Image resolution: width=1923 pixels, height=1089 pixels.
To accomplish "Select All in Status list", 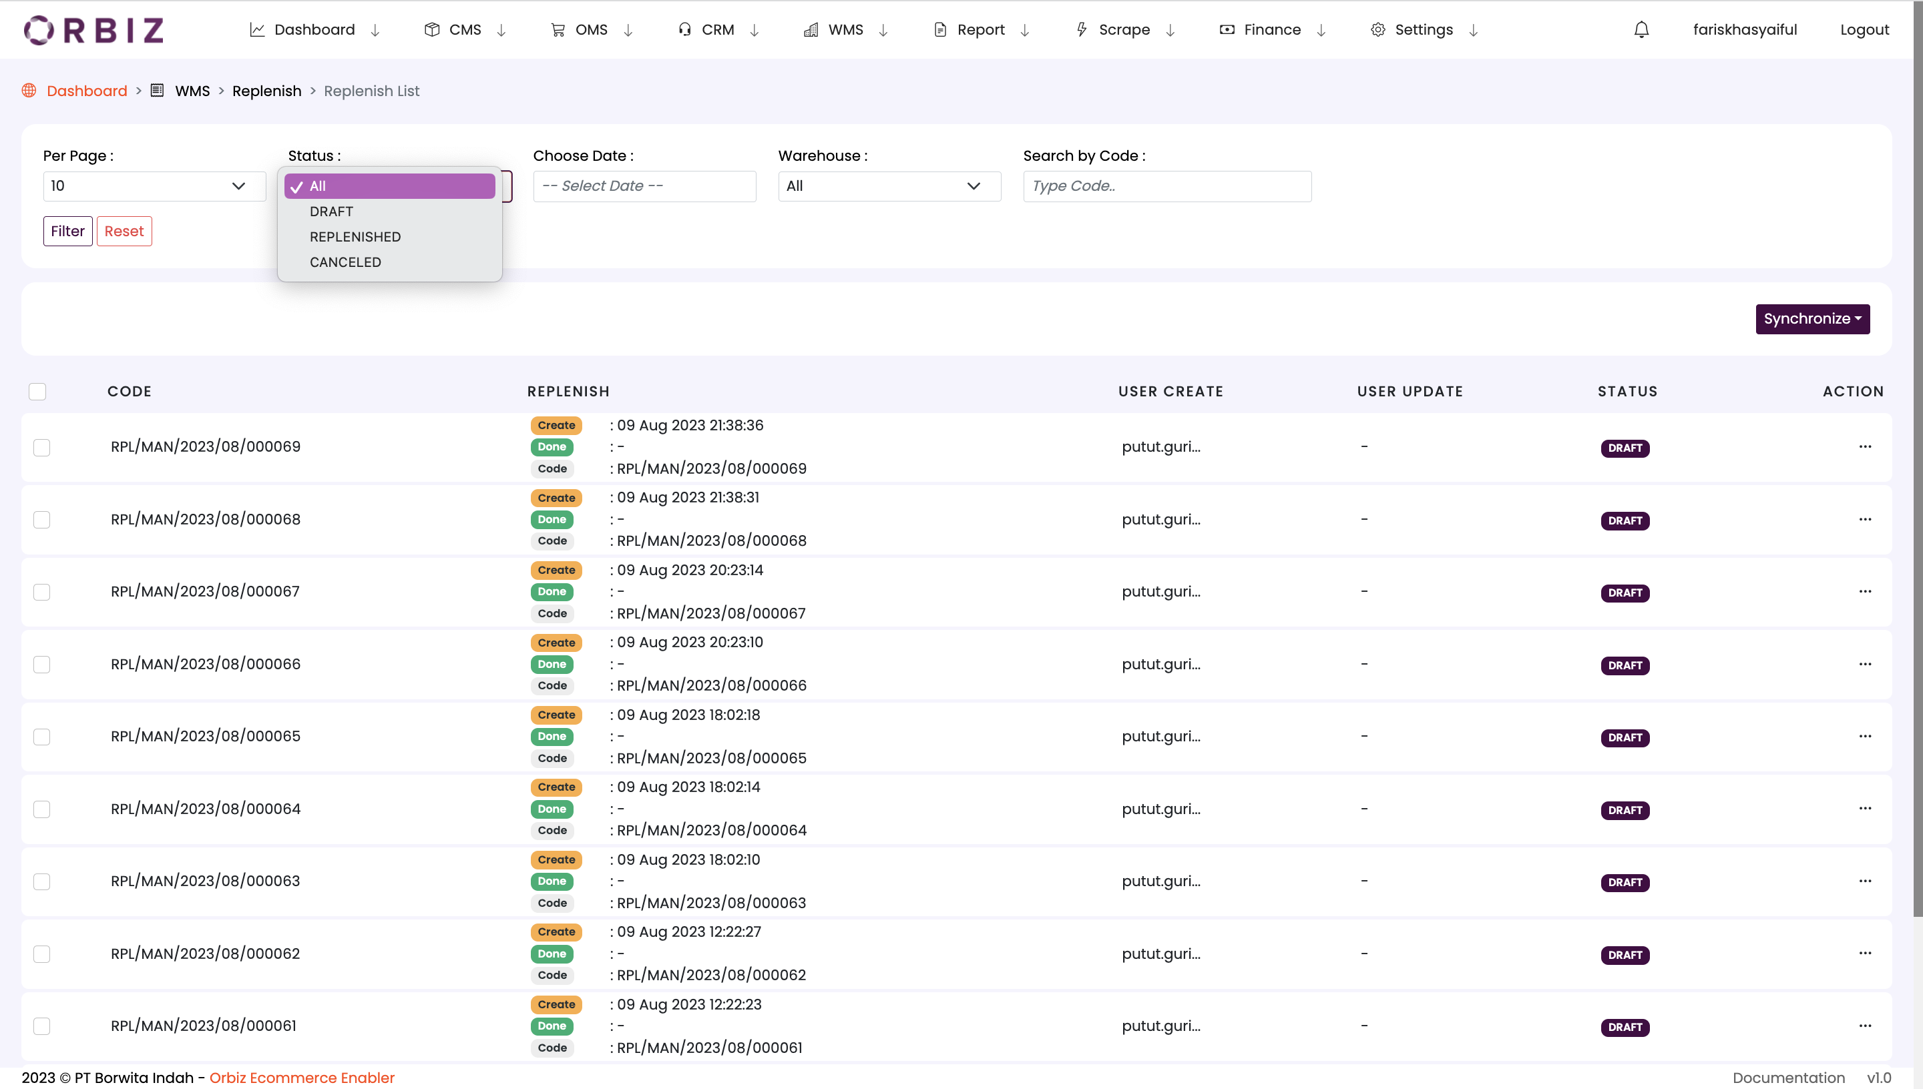I will click(390, 186).
